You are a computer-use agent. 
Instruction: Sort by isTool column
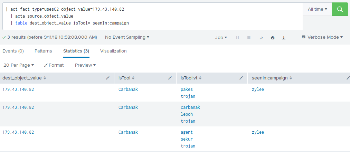(x=126, y=78)
